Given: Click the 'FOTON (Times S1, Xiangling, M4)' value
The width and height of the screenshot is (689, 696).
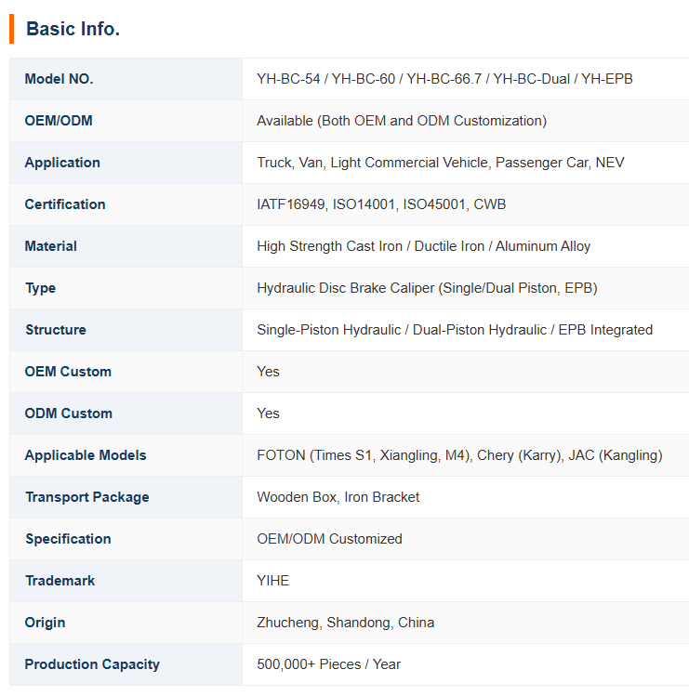Looking at the screenshot, I should [x=459, y=455].
